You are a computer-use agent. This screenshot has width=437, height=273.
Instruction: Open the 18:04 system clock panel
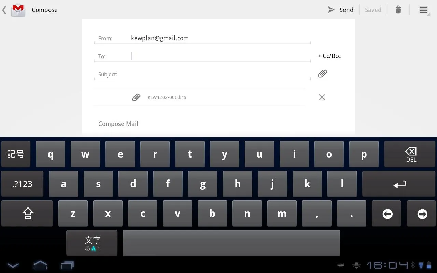click(387, 265)
